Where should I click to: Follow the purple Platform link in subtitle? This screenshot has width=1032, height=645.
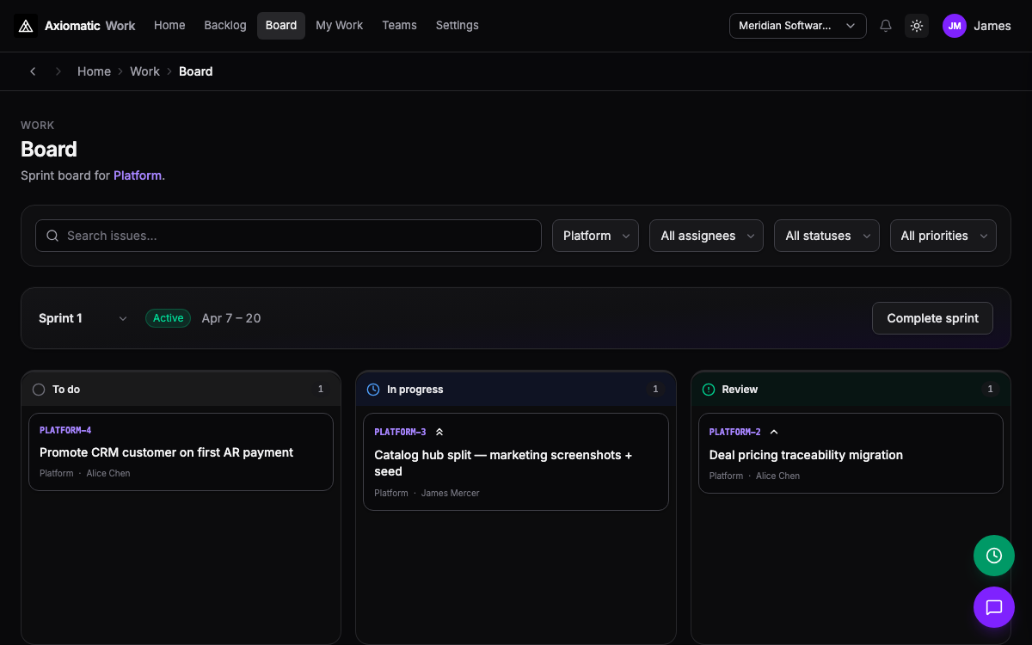point(138,175)
